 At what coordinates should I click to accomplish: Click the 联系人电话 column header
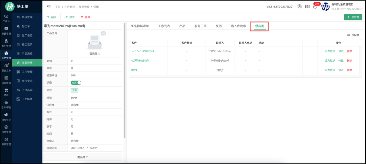point(246,43)
